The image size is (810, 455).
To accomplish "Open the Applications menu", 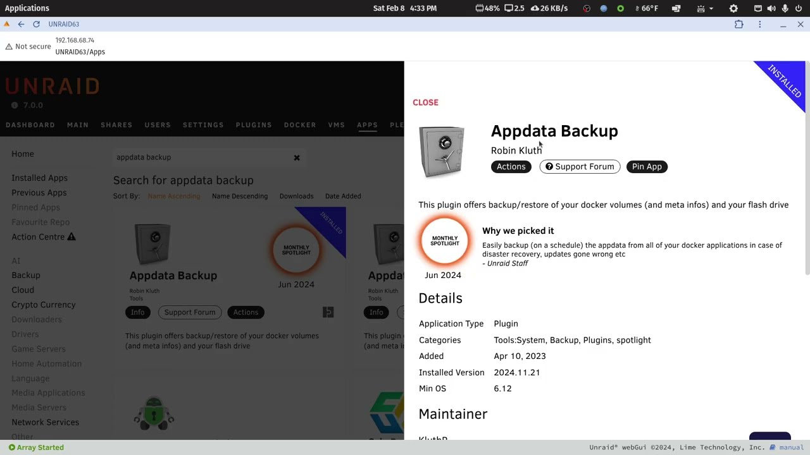I will pos(27,8).
